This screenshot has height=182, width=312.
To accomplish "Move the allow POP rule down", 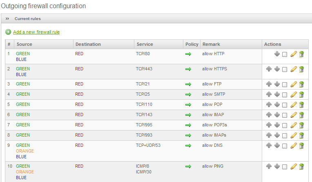I will (277, 105).
